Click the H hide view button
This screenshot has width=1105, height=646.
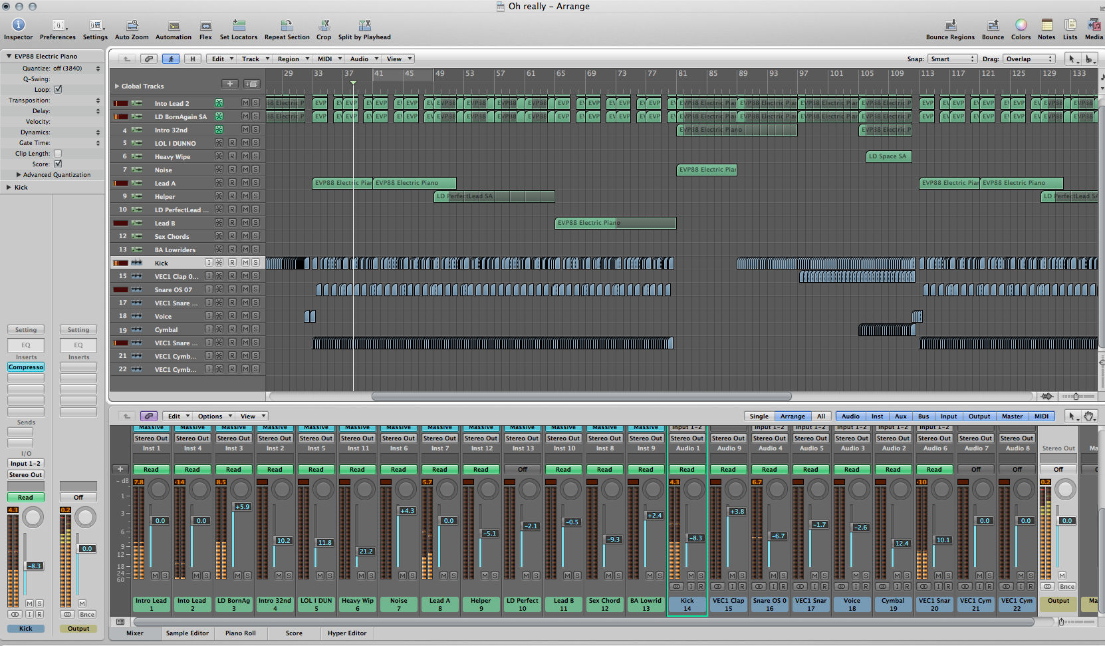(x=193, y=59)
